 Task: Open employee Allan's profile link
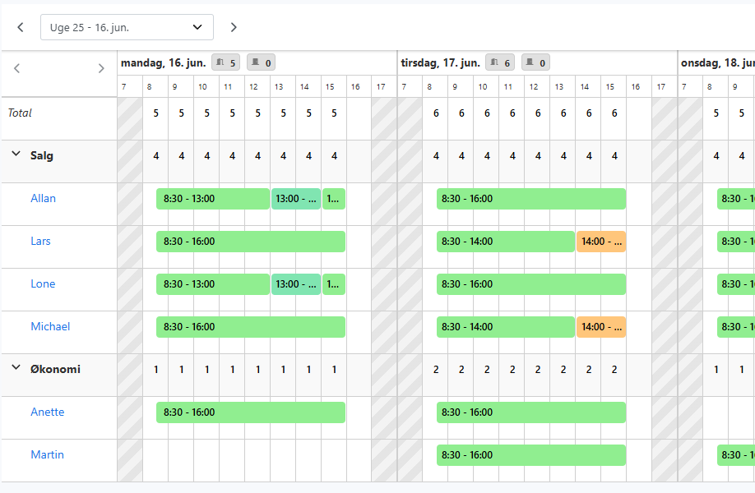tap(44, 198)
